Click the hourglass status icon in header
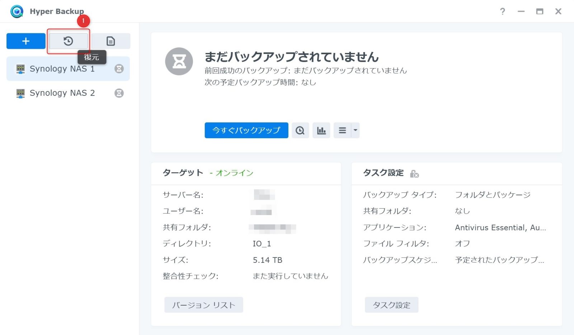 coord(179,61)
